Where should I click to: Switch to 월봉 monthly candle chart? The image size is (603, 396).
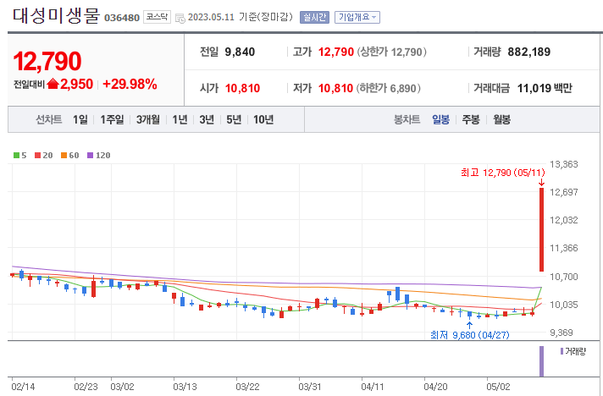[502, 120]
